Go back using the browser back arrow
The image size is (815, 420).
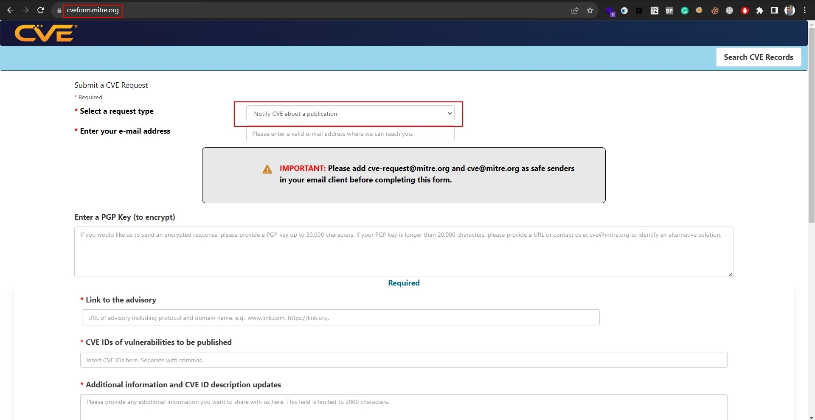pyautogui.click(x=11, y=10)
